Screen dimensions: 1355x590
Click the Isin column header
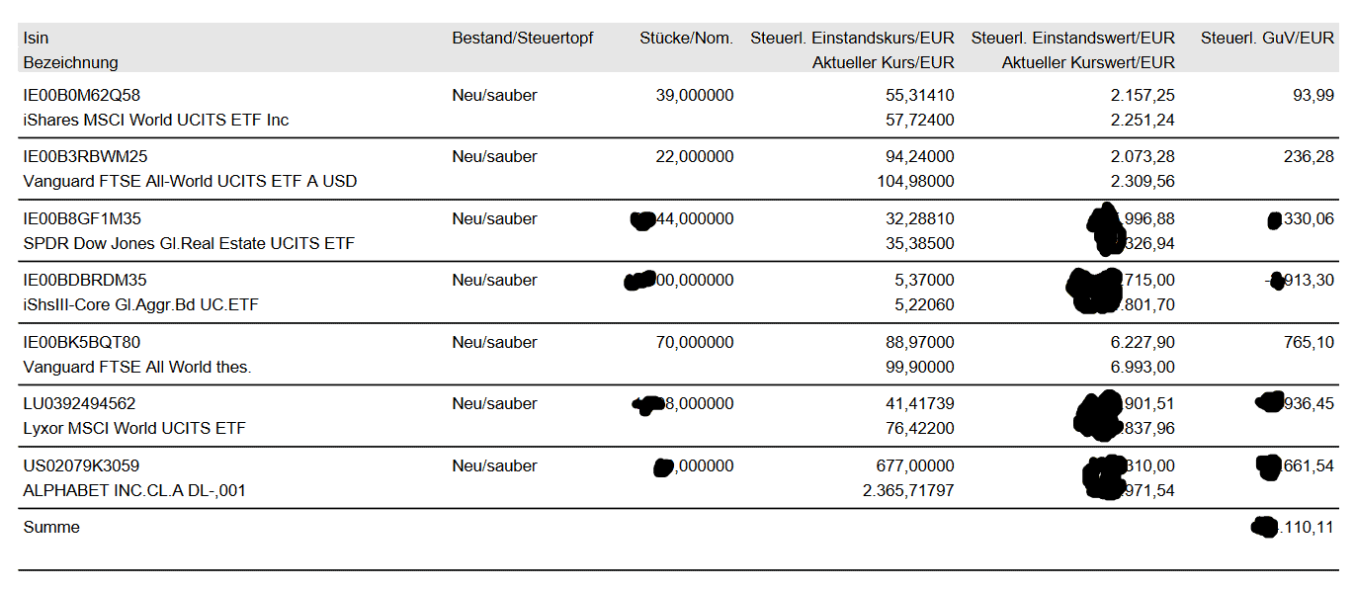[36, 39]
